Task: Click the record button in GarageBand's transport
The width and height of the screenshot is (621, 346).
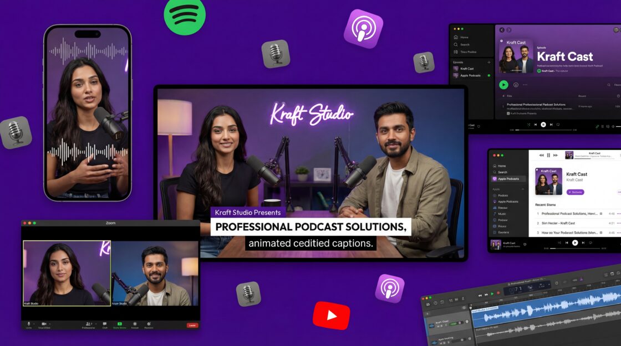Action: tap(498, 293)
